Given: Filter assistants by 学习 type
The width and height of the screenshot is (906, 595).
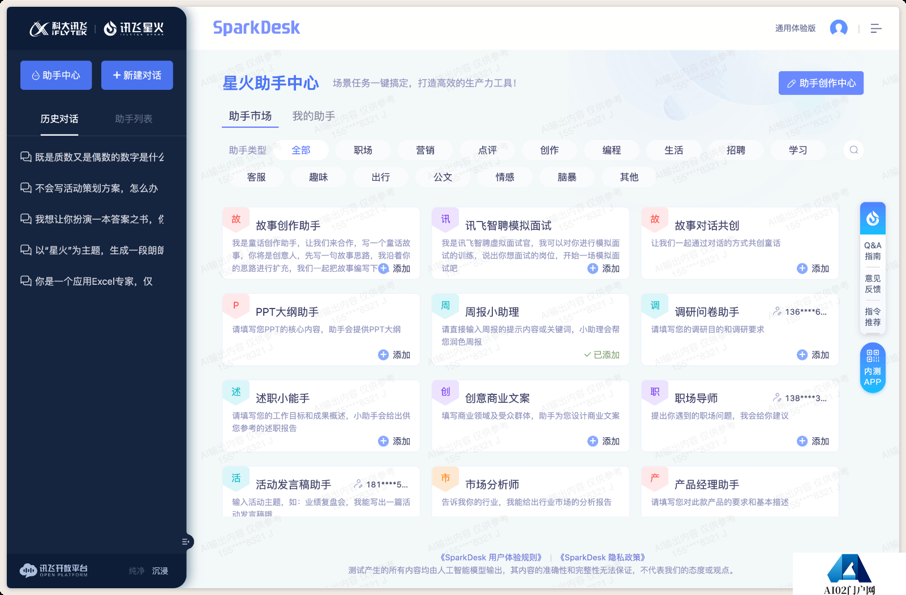Looking at the screenshot, I should click(798, 150).
